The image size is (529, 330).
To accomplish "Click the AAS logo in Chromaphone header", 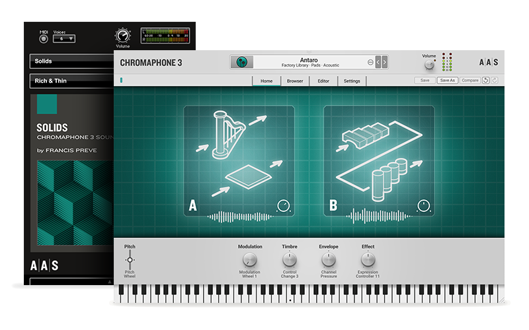I will [x=489, y=63].
